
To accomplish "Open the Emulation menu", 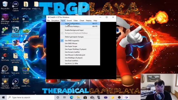I will pyautogui.click(x=55, y=21).
